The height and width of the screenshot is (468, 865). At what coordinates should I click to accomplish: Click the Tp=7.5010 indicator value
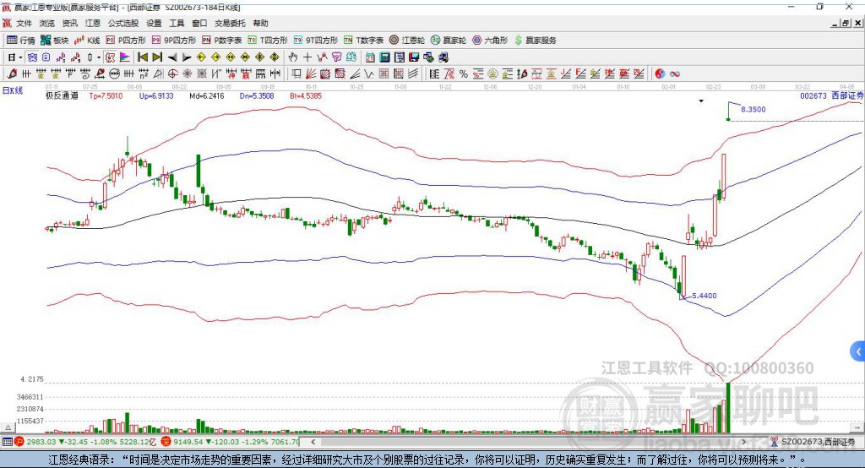106,96
